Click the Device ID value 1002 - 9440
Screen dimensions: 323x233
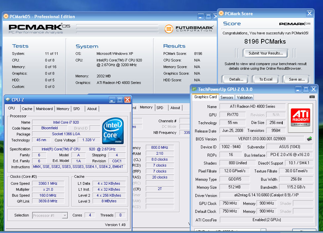point(231,147)
